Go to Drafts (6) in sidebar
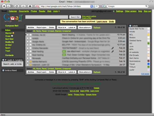This screenshot has height=116, width=154. pyautogui.click(x=9, y=42)
